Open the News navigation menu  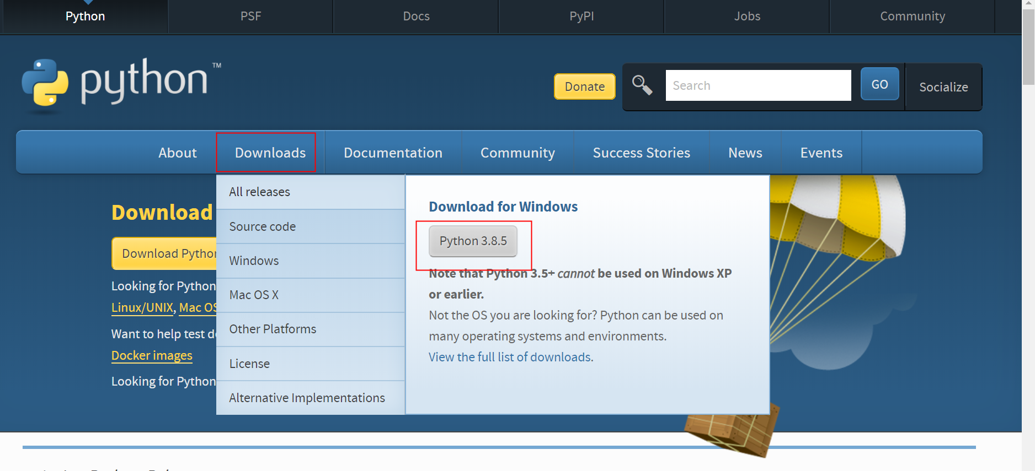(x=745, y=153)
